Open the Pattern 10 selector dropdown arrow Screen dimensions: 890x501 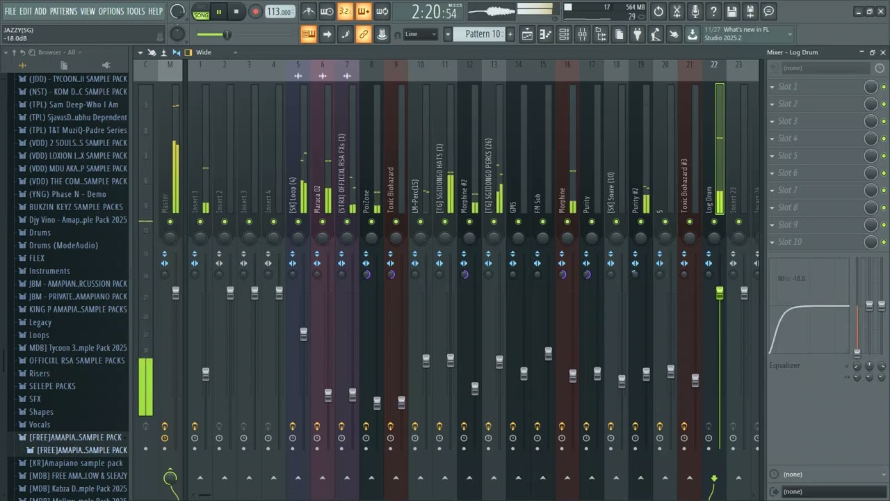[448, 34]
